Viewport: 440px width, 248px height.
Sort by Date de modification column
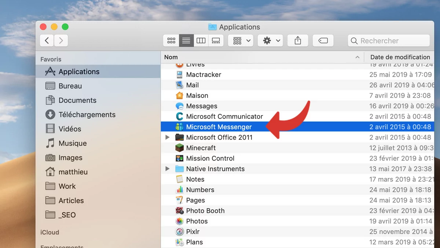click(x=400, y=57)
